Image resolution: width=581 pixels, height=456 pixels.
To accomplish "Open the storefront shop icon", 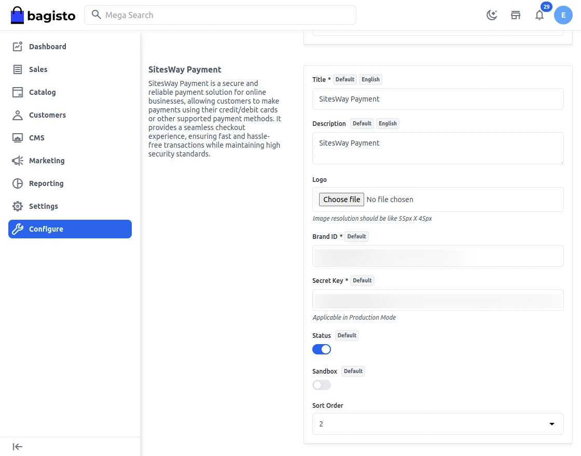I will click(516, 15).
